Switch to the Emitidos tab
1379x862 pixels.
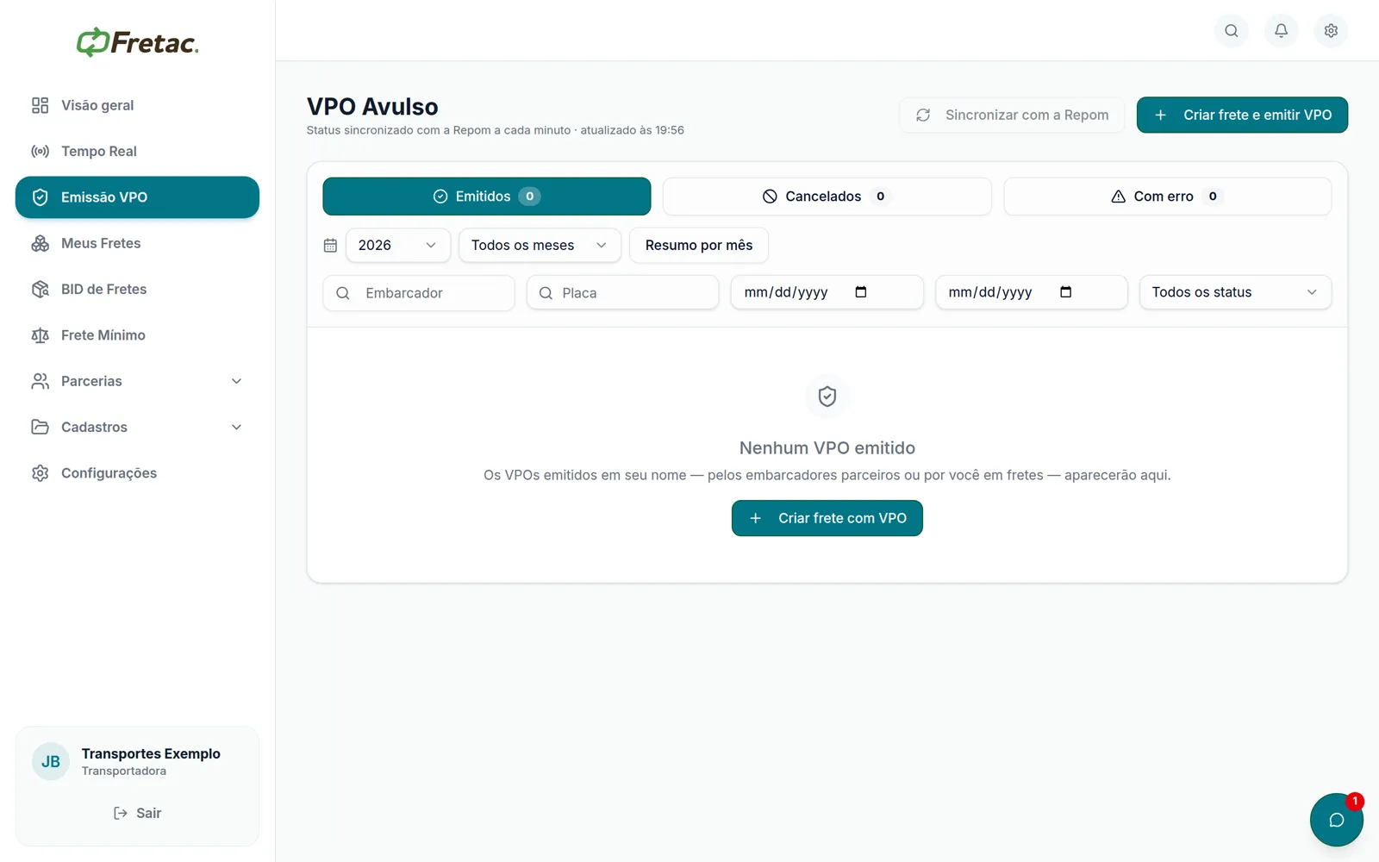[487, 197]
